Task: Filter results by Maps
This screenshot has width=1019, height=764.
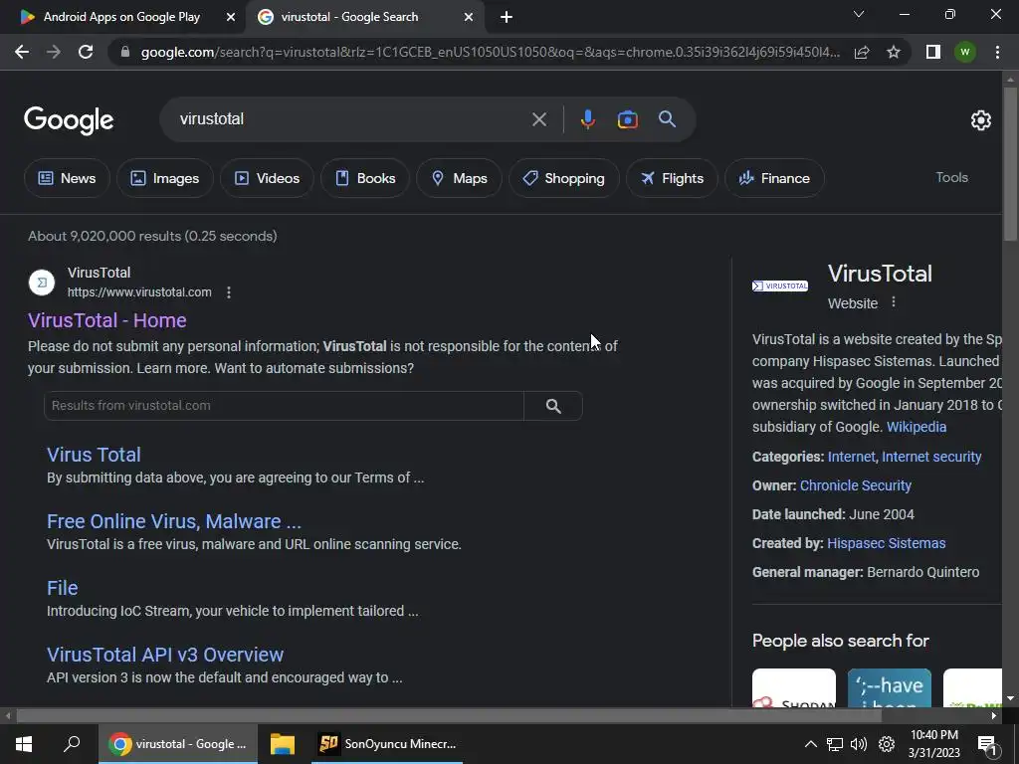Action: 459,178
